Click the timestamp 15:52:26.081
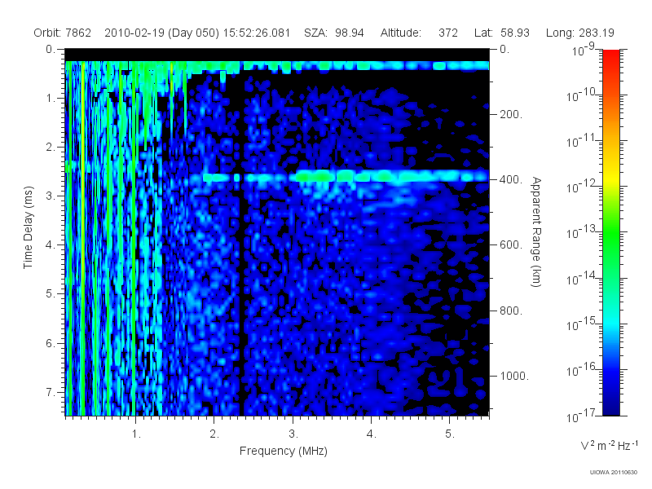 coord(257,33)
